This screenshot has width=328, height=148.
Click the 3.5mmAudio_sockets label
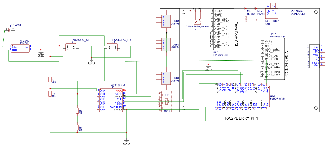coord(198,26)
